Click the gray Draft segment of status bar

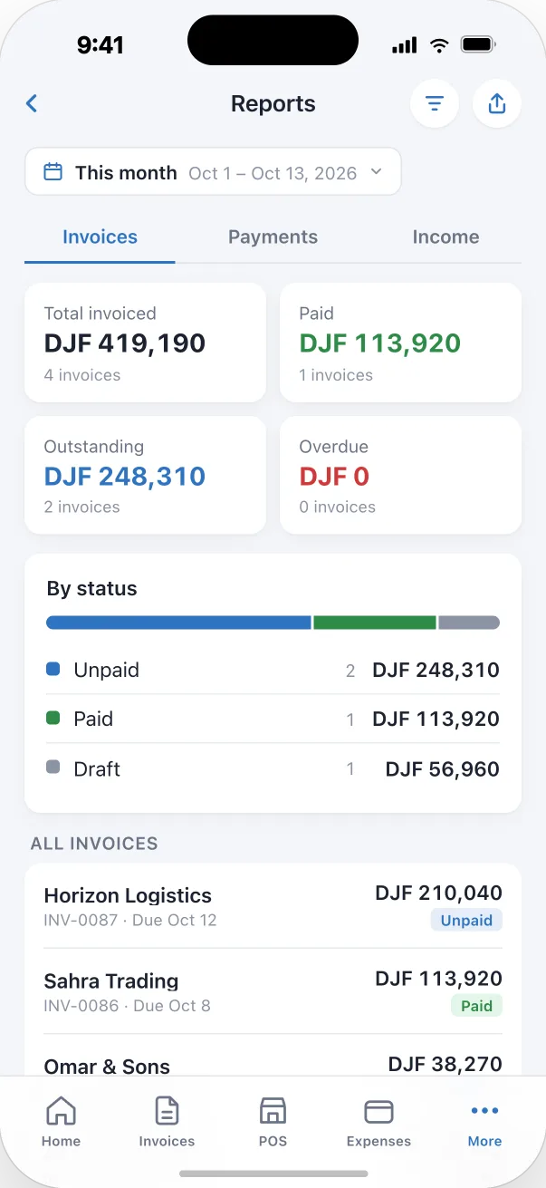tap(469, 623)
